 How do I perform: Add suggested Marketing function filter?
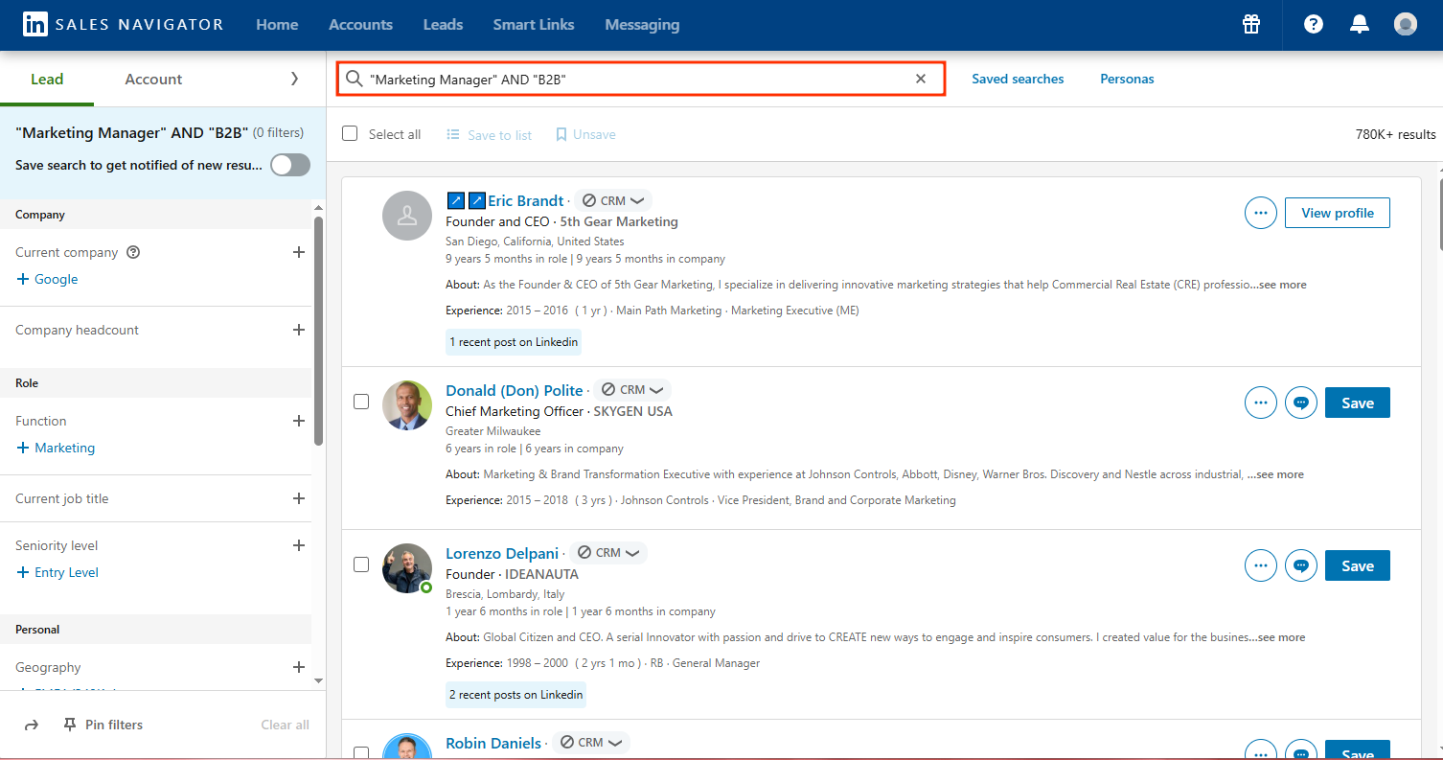pos(56,448)
